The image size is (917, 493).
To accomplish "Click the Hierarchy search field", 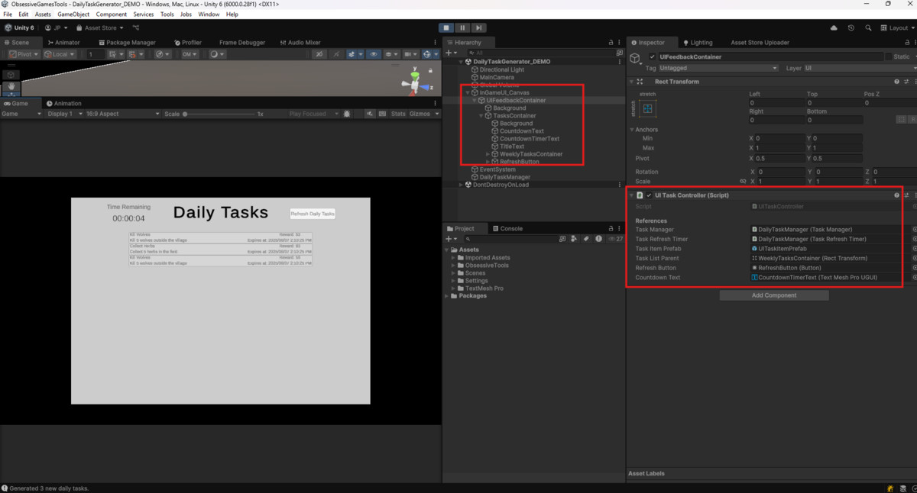I will tap(541, 53).
